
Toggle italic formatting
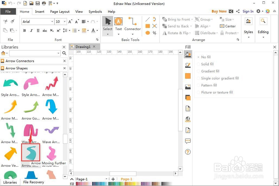pyautogui.click(x=31, y=30)
